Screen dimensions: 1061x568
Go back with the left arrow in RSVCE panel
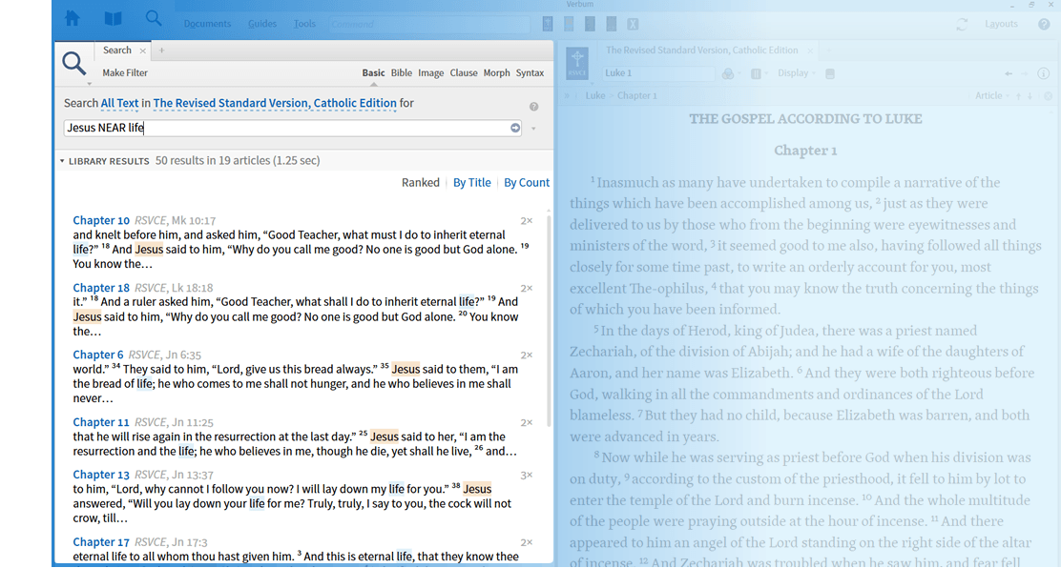(1009, 73)
